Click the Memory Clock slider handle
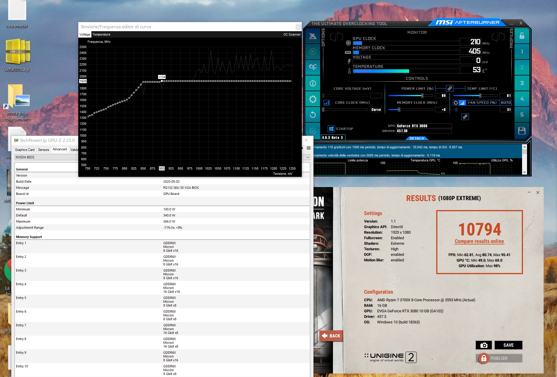 399,110
